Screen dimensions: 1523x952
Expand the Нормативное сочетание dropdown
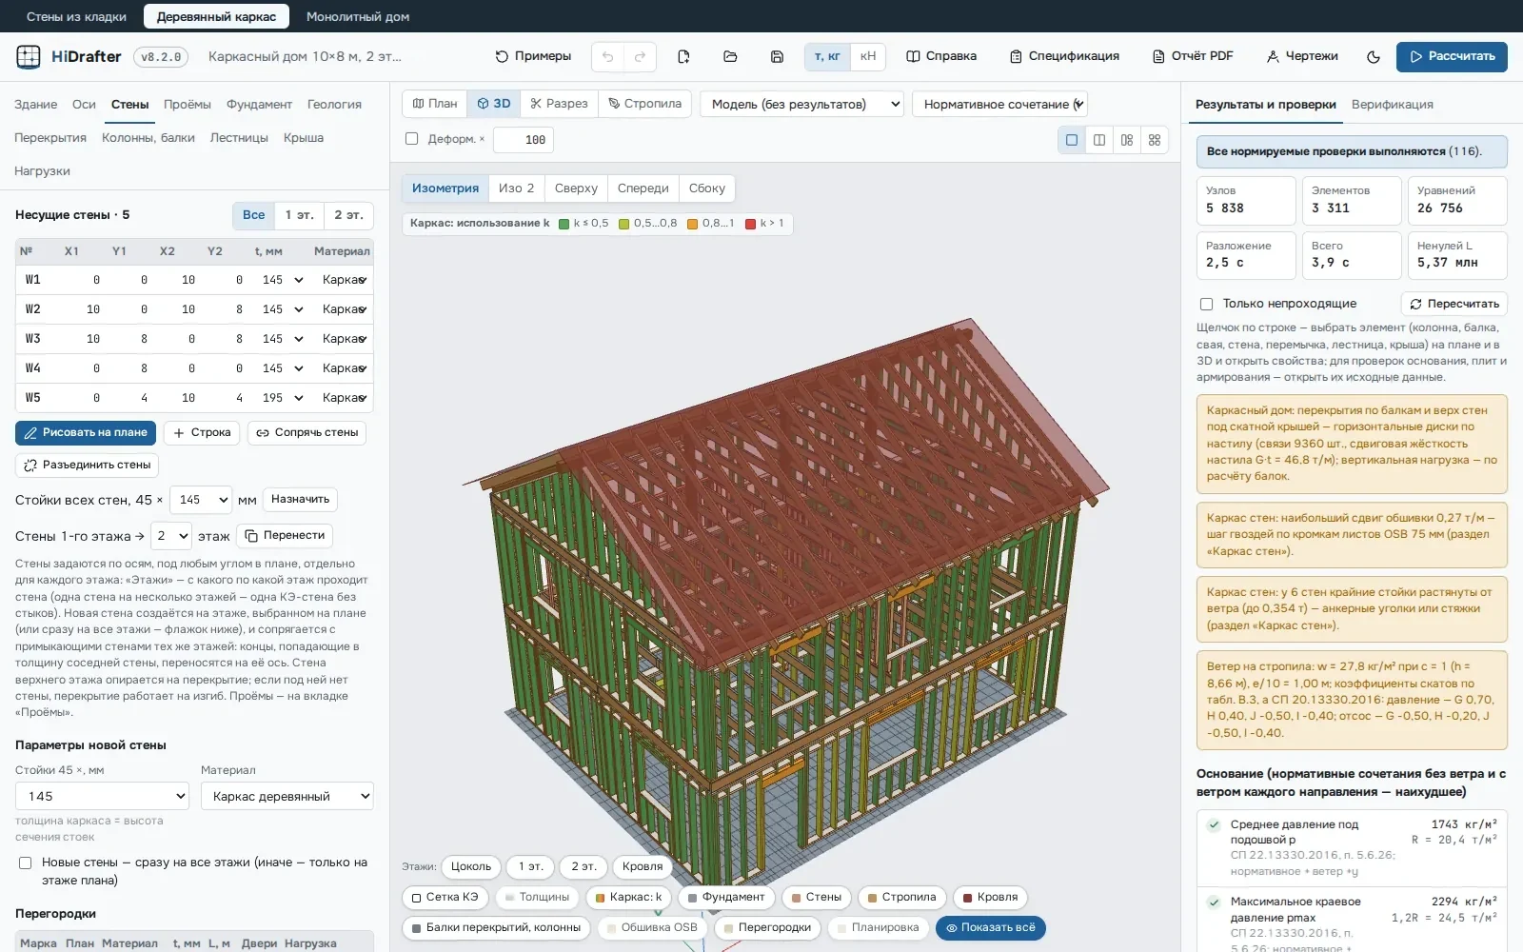pyautogui.click(x=999, y=104)
